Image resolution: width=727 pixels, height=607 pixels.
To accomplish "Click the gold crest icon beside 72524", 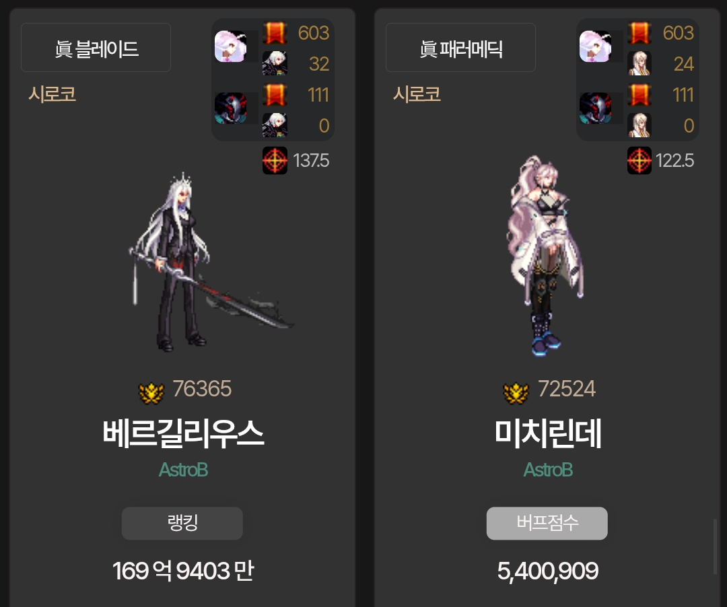I will click(516, 392).
